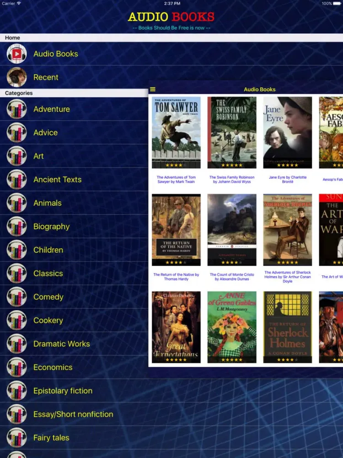
Task: Tap the Dramatic Works category icon
Action: (16, 344)
